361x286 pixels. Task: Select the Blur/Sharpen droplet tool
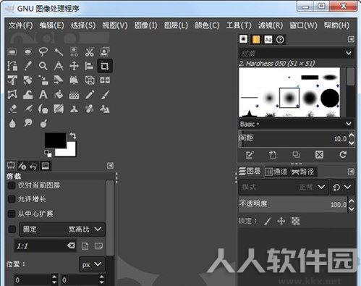(x=12, y=123)
